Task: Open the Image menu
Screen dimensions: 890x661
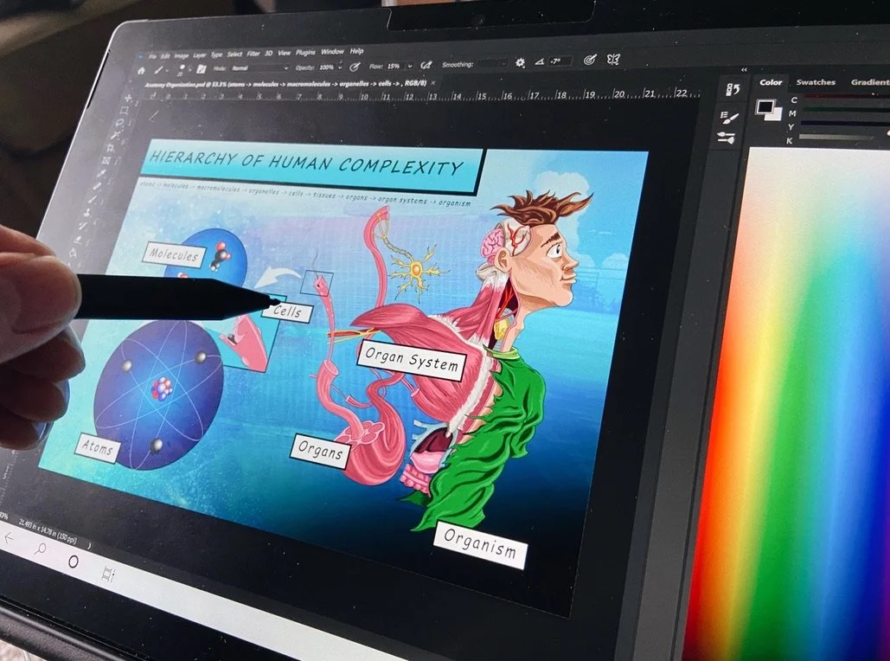Action: (x=181, y=55)
